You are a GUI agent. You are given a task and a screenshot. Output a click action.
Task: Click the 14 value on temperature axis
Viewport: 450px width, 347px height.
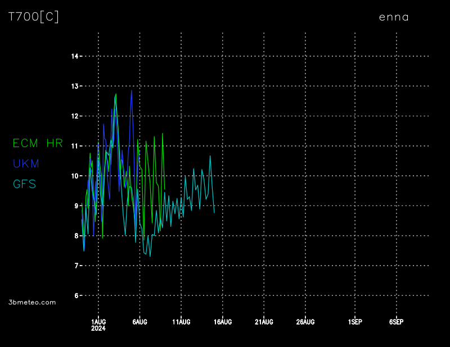74,56
